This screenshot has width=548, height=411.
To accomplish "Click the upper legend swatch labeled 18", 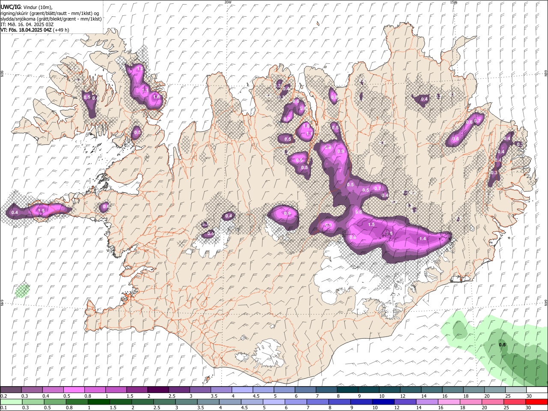I will (474, 390).
